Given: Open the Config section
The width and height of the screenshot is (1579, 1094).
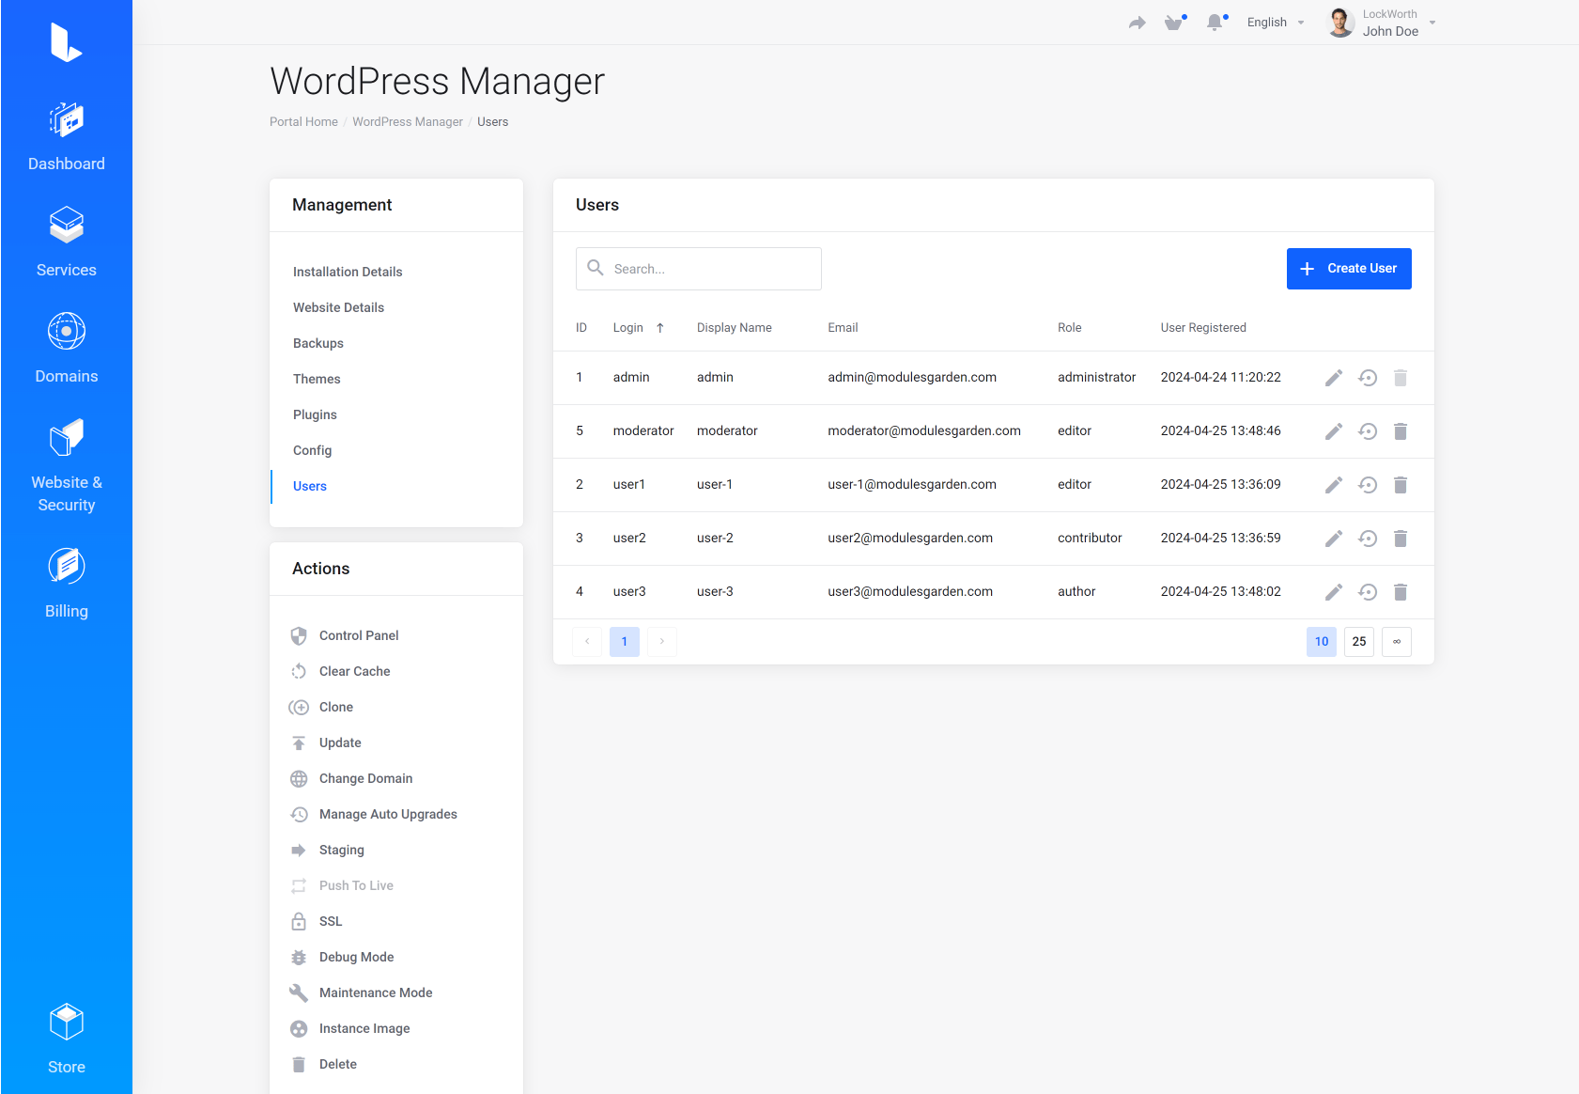Looking at the screenshot, I should pyautogui.click(x=312, y=450).
